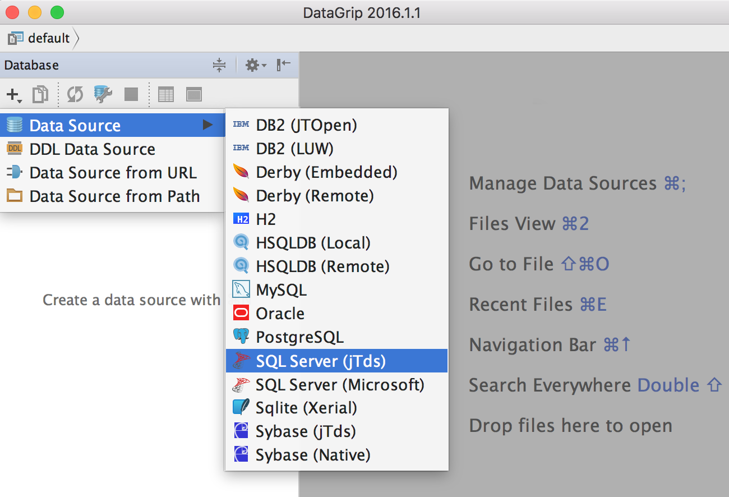Click the Stop square icon

(x=131, y=94)
